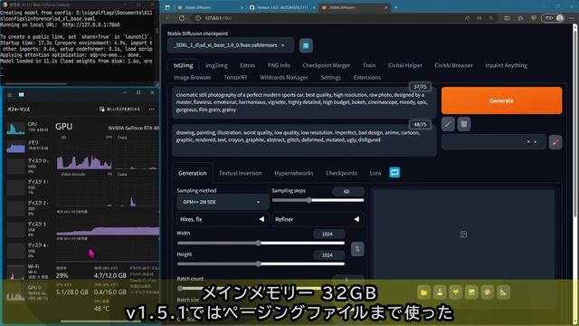
Task: Click the ruler triangle icon below the preview
Action: (503, 292)
